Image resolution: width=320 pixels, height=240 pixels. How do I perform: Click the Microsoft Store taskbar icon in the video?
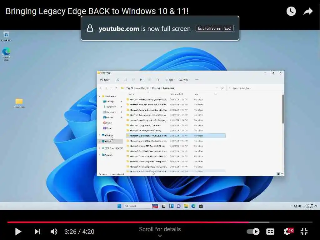coord(201,206)
